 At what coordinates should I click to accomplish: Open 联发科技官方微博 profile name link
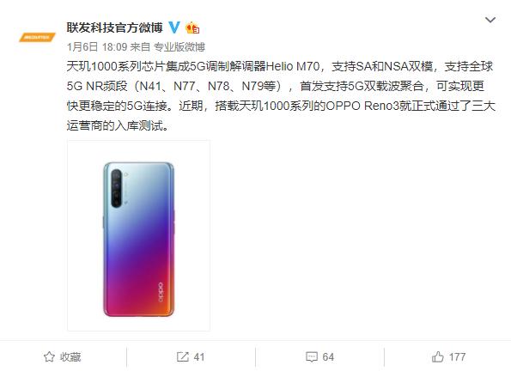click(114, 27)
